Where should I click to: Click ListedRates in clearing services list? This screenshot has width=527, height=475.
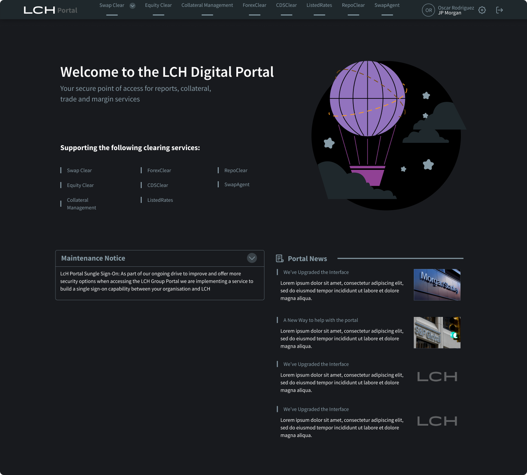(x=160, y=200)
